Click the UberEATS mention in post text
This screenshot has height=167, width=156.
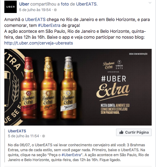(x=35, y=19)
